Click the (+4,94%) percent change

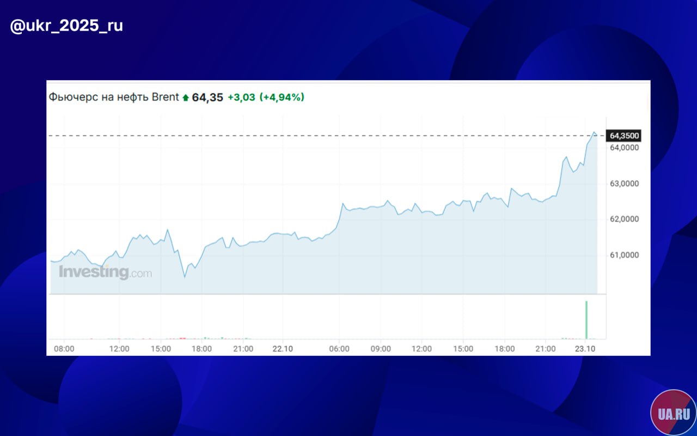click(282, 98)
